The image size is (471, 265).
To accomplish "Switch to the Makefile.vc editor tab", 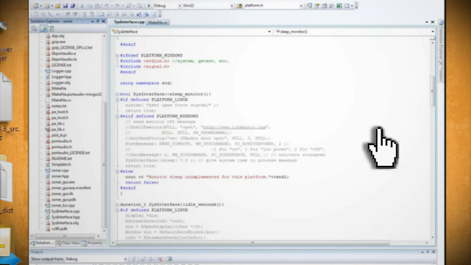I will [x=158, y=22].
